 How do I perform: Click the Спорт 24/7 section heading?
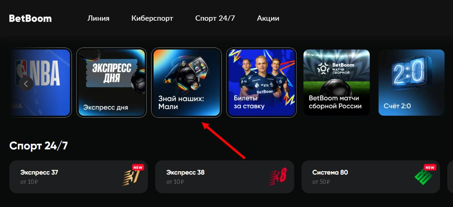tap(39, 146)
